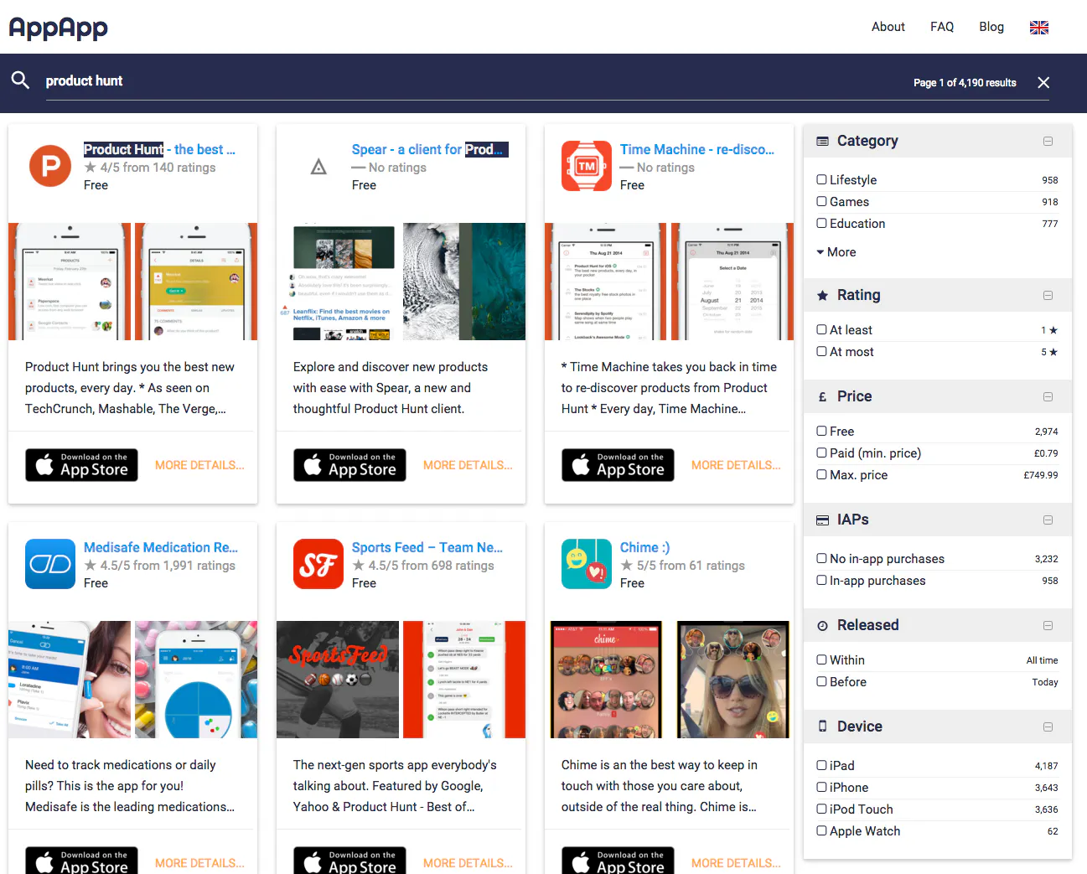Click the Price pound sign icon
The height and width of the screenshot is (874, 1087).
823,397
